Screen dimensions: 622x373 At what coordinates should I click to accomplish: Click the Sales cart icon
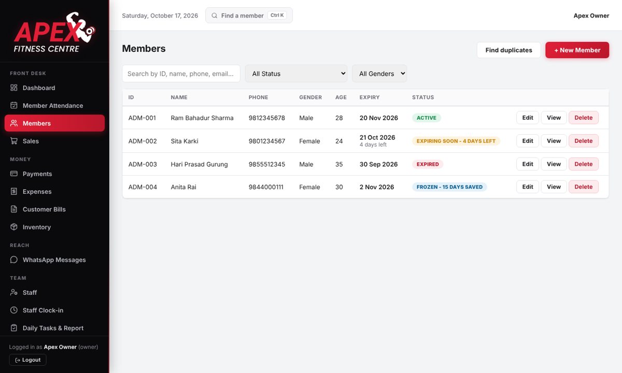(14, 141)
